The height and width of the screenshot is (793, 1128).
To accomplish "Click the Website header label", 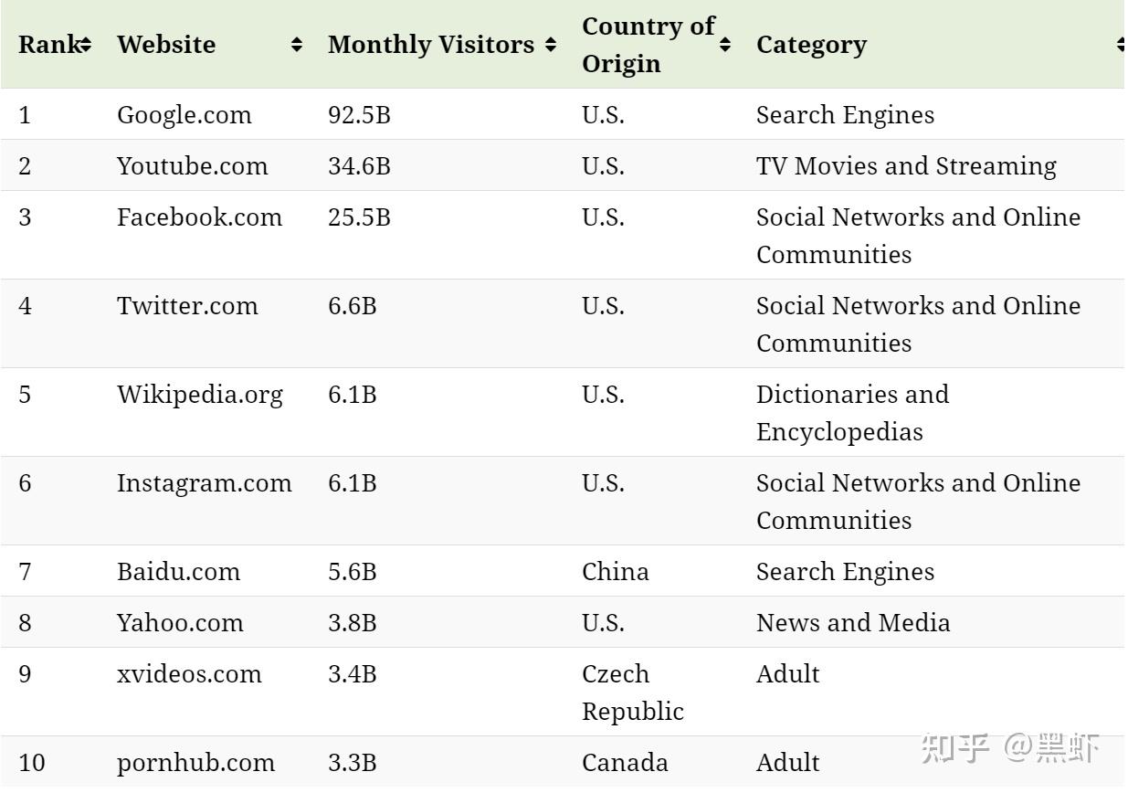I will pyautogui.click(x=166, y=45).
